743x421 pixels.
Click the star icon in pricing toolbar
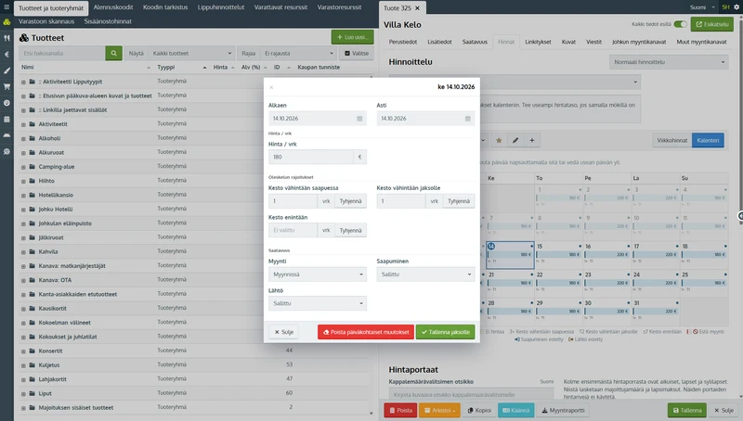point(499,140)
